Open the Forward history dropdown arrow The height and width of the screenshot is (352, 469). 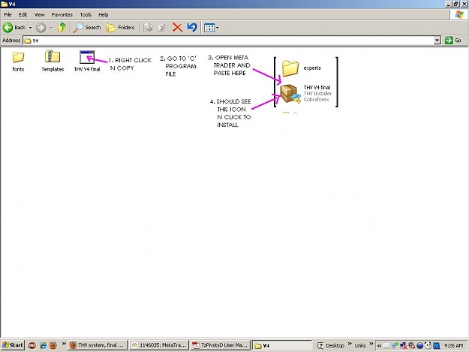point(51,28)
